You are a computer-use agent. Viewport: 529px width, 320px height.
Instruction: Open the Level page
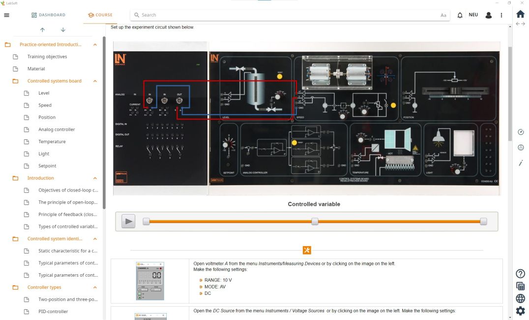tap(44, 93)
